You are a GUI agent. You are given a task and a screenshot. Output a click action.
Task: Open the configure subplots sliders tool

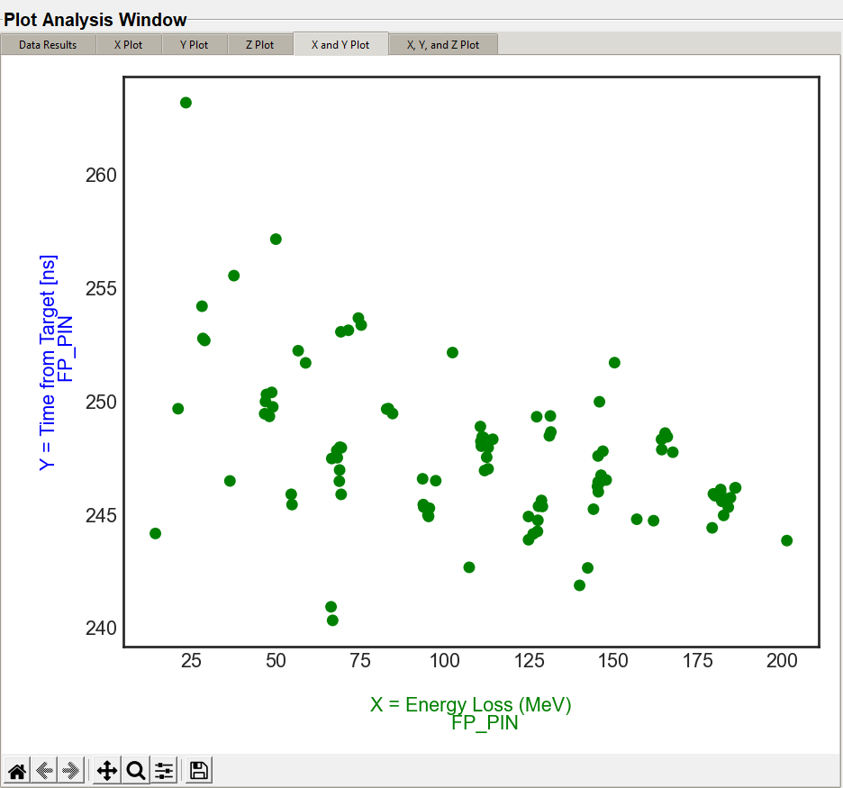(x=164, y=771)
